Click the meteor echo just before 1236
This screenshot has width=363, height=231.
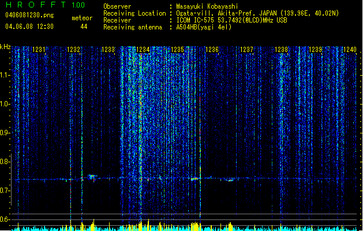194,178
